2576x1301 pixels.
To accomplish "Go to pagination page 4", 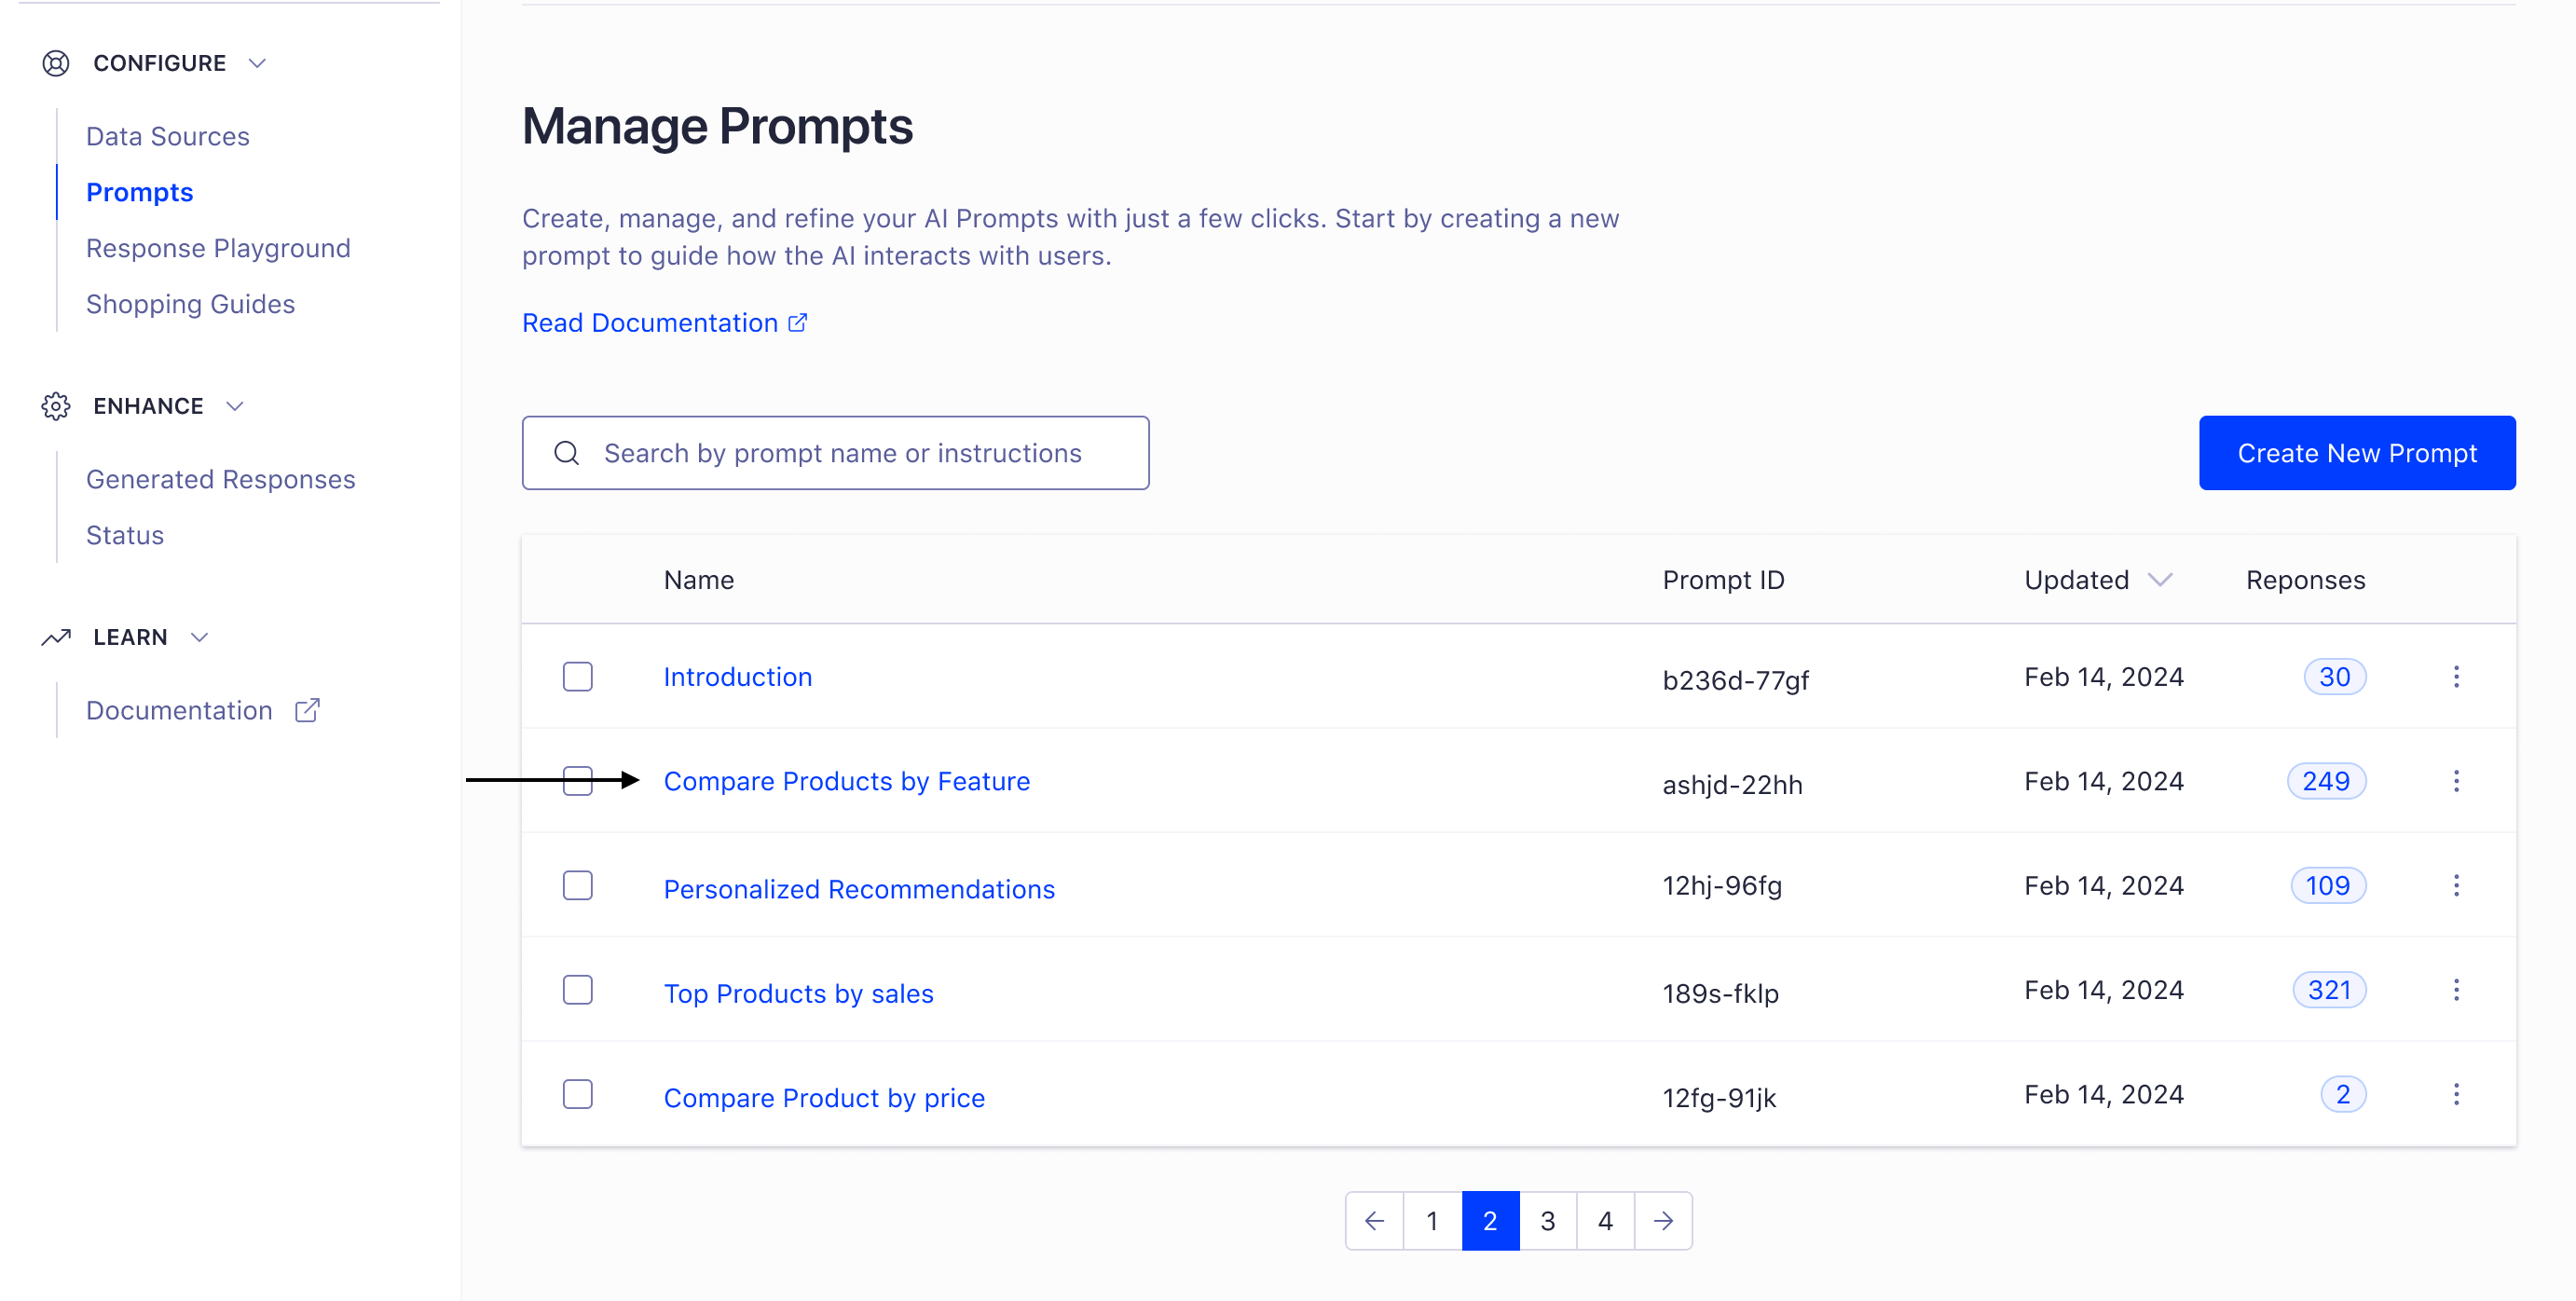I will [x=1605, y=1221].
